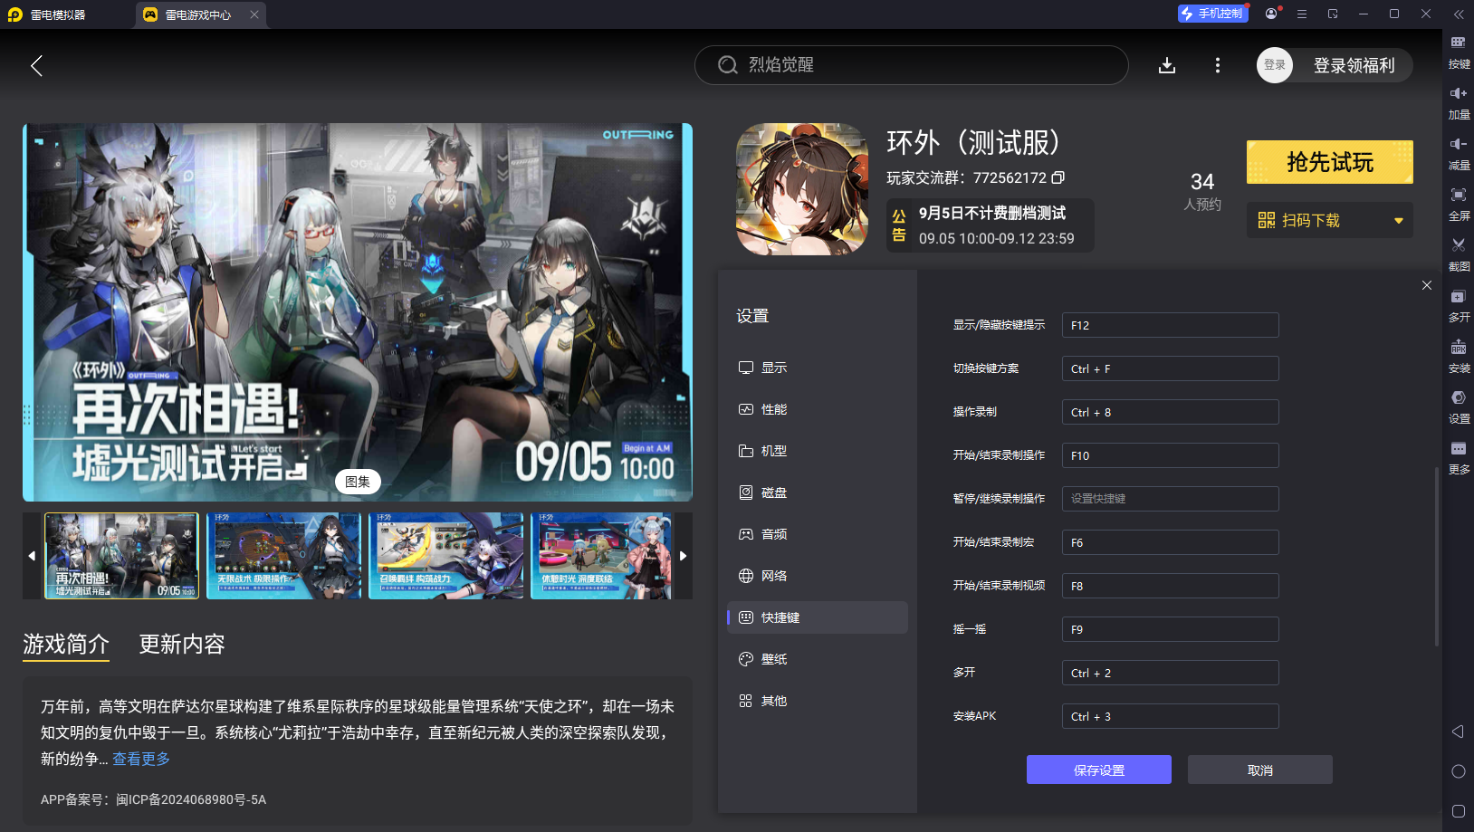Open the download manager icon
The width and height of the screenshot is (1474, 832).
click(x=1167, y=65)
